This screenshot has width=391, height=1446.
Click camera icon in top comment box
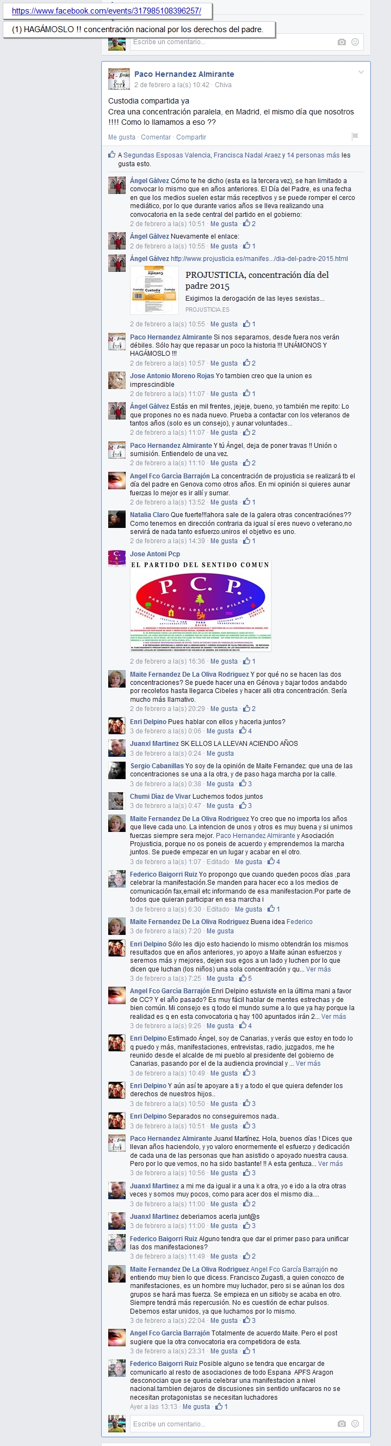pos(342,42)
